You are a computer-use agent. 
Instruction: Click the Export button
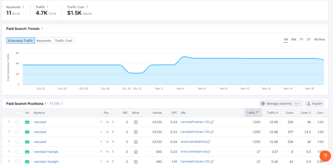(314, 104)
